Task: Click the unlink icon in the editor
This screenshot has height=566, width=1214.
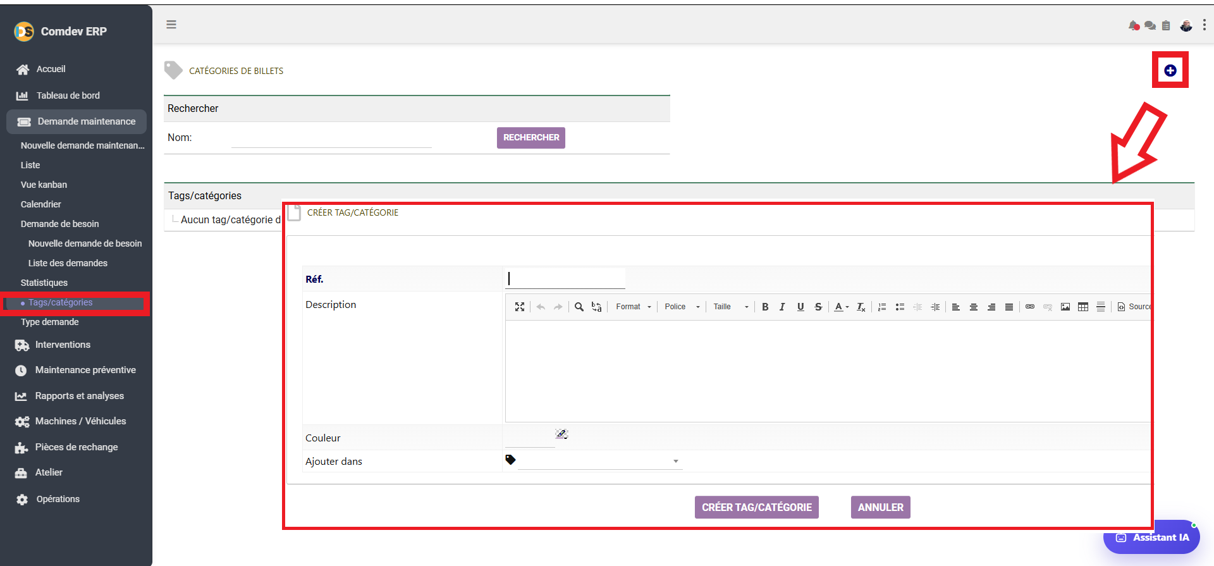Action: 1048,307
